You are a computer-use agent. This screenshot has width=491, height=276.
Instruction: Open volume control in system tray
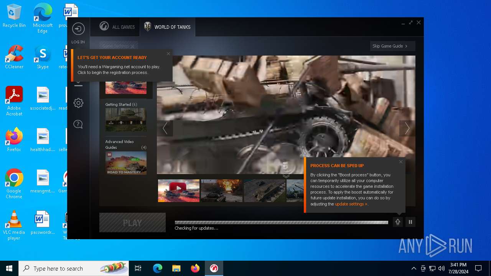442,268
